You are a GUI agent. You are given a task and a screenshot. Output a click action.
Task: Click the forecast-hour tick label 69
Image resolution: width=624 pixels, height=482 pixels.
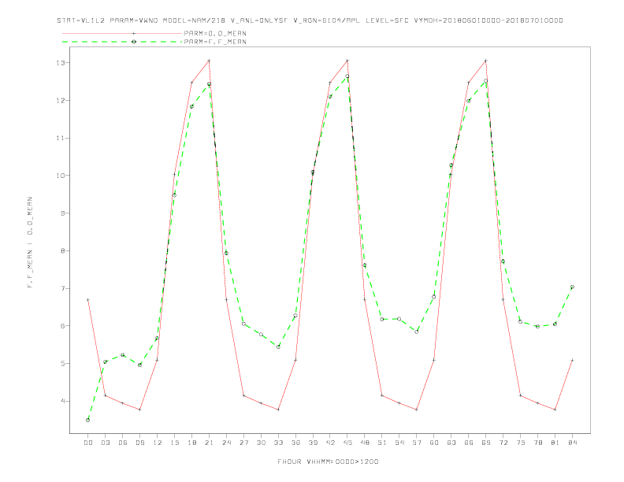(486, 443)
